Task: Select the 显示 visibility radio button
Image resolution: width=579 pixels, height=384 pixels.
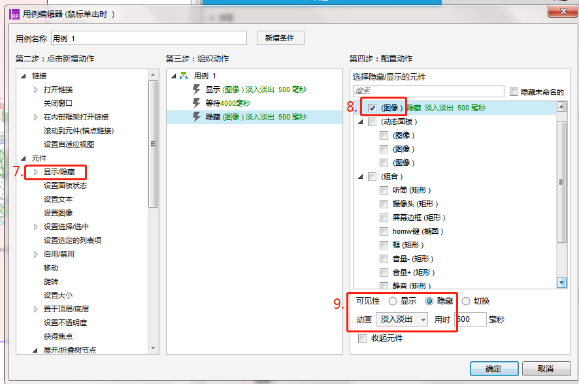Action: (x=393, y=301)
